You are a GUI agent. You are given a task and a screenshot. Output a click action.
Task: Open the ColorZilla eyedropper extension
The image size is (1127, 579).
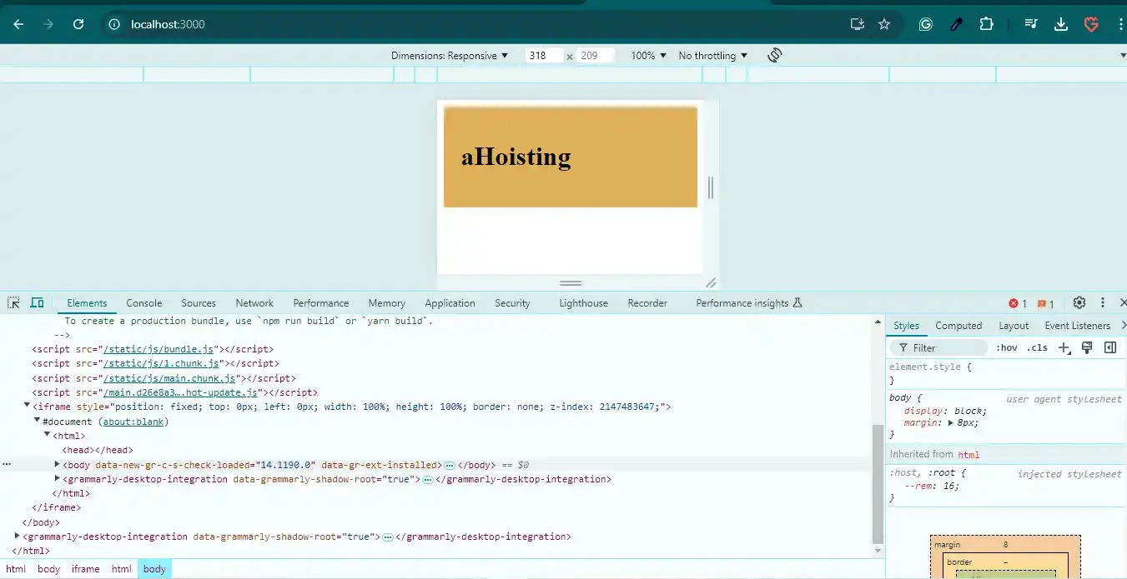pyautogui.click(x=956, y=24)
